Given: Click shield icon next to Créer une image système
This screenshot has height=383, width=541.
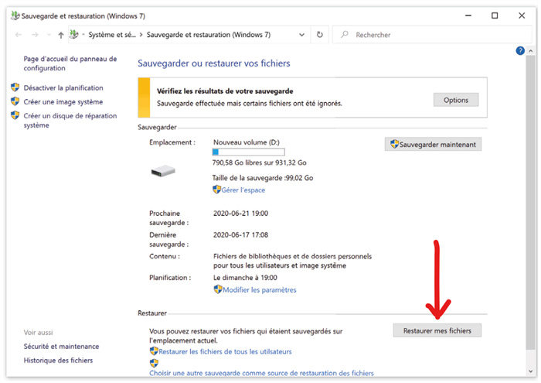Looking at the screenshot, I should (x=15, y=101).
